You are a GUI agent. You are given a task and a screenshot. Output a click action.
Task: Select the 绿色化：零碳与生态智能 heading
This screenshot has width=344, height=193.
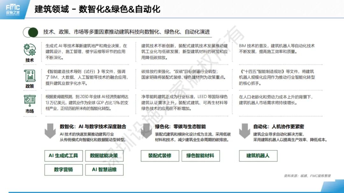point(180,125)
